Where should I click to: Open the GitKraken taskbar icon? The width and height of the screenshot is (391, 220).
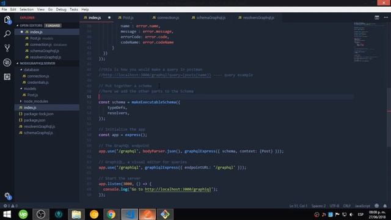tap(59, 215)
